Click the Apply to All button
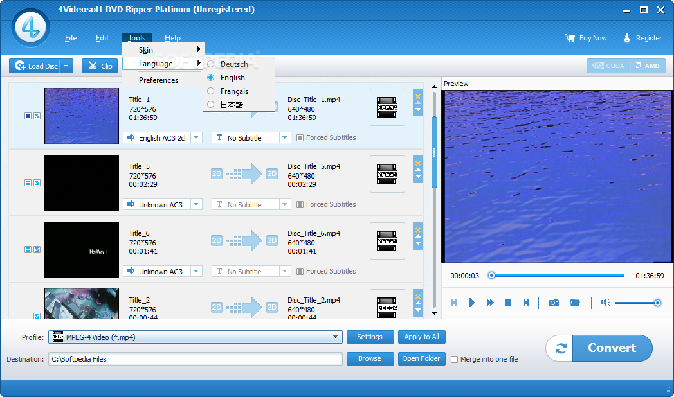Viewport: 674px width, 397px height. coord(422,337)
